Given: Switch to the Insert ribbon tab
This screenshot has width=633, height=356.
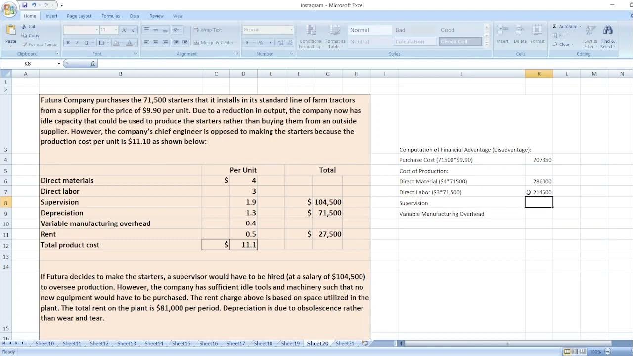Looking at the screenshot, I should [x=52, y=16].
